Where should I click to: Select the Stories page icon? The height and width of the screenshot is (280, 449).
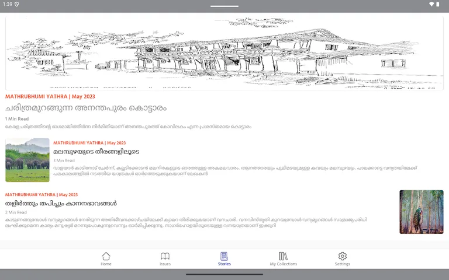[224, 256]
